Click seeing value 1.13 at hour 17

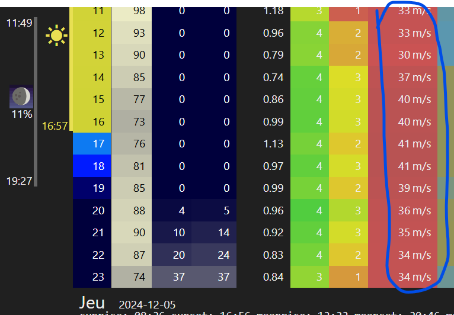pyautogui.click(x=273, y=144)
